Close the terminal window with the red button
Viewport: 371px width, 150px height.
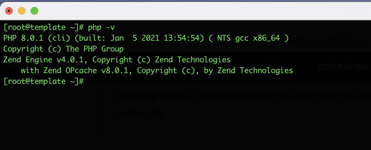point(9,11)
